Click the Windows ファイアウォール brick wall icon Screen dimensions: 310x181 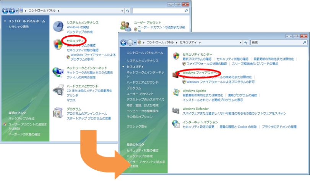176,74
